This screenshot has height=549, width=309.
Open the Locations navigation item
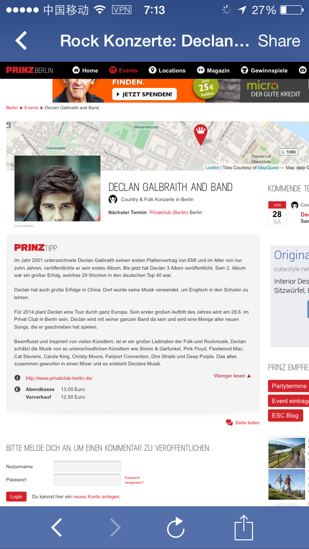point(167,71)
